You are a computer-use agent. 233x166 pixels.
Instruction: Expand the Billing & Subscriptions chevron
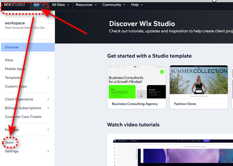48,108
